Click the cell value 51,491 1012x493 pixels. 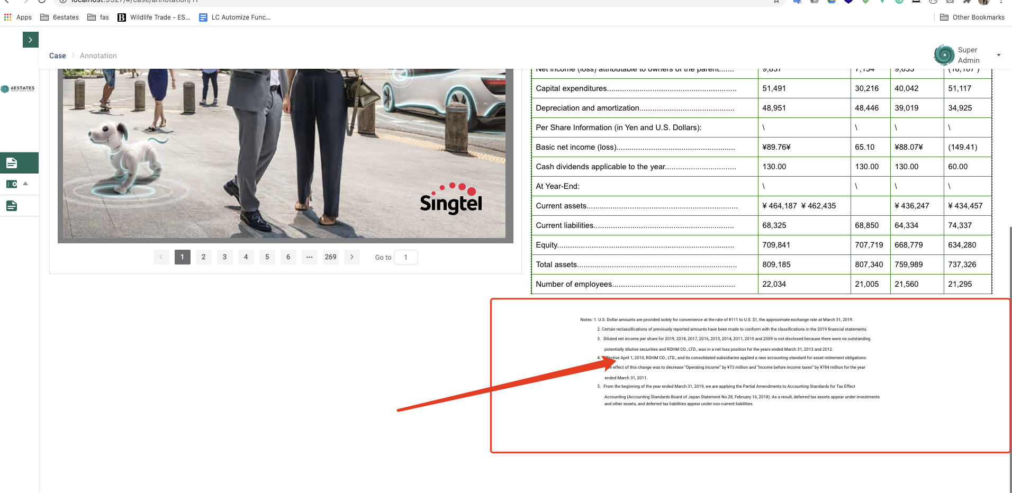[774, 88]
